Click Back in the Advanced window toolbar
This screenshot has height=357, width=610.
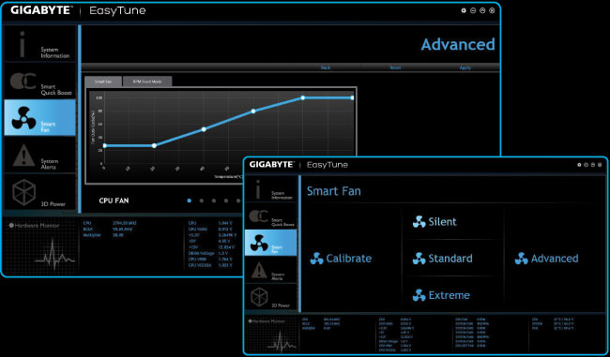point(326,67)
